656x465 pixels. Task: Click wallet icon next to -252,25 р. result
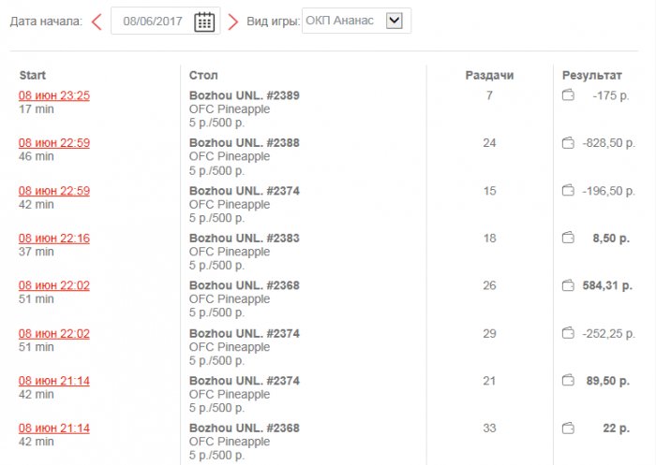pos(568,333)
